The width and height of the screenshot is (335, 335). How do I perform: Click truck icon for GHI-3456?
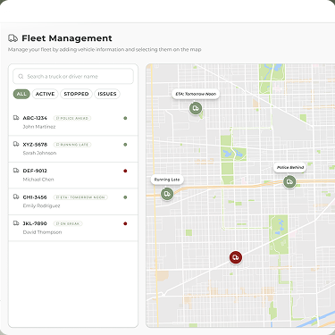click(16, 197)
